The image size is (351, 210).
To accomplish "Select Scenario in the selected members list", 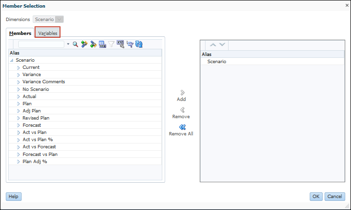I will tap(272, 62).
